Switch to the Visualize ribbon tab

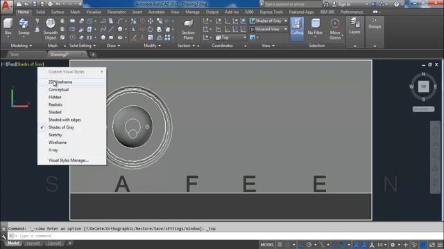point(94,12)
